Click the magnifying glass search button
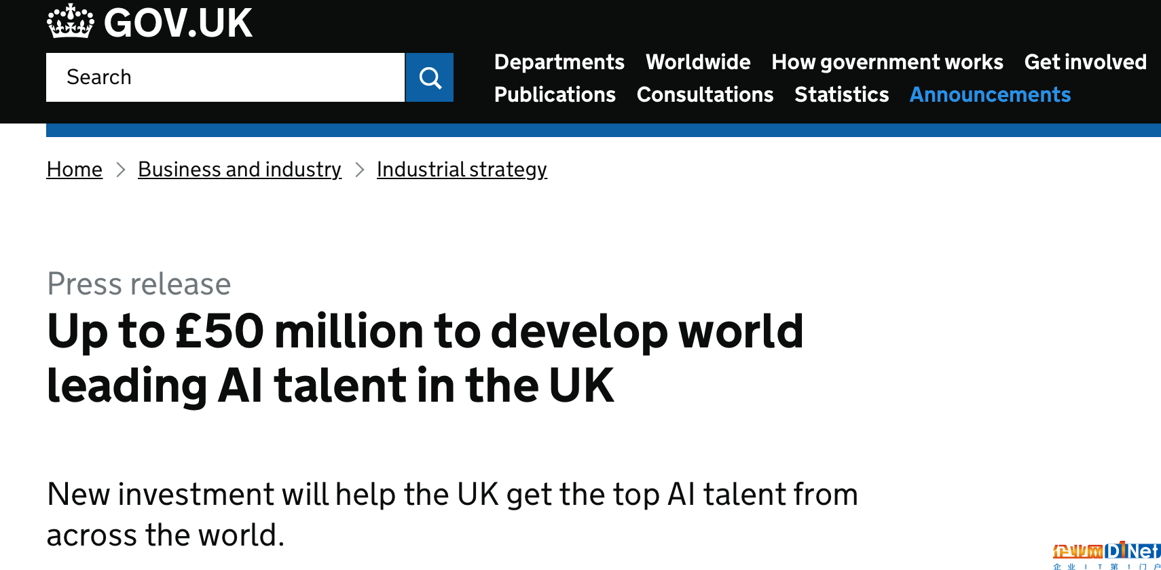Viewport: 1161px width, 570px height. [x=430, y=77]
